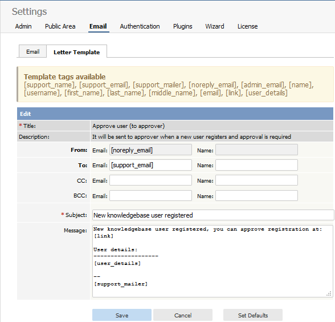Viewport: 335px width, 322px height.
Task: Focus the CC name field
Action: [x=256, y=180]
